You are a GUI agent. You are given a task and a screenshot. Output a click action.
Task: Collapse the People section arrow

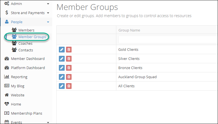(48, 22)
